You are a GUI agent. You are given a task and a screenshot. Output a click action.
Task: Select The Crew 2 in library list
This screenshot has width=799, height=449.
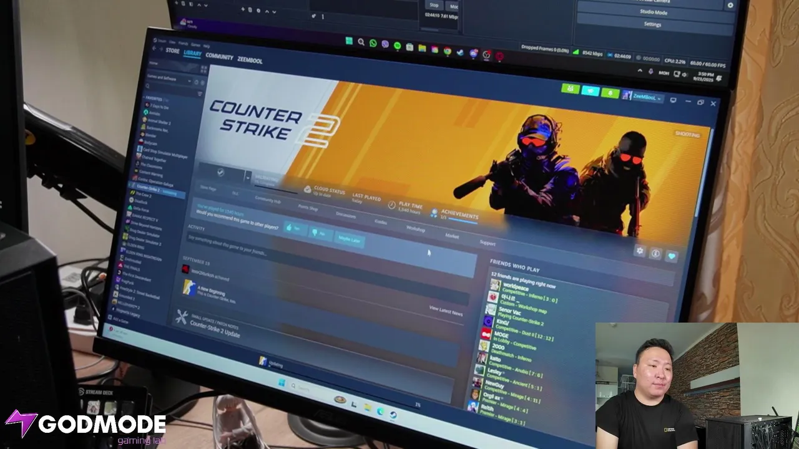142,194
